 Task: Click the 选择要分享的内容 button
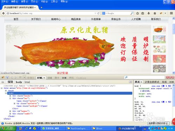(x=159, y=123)
